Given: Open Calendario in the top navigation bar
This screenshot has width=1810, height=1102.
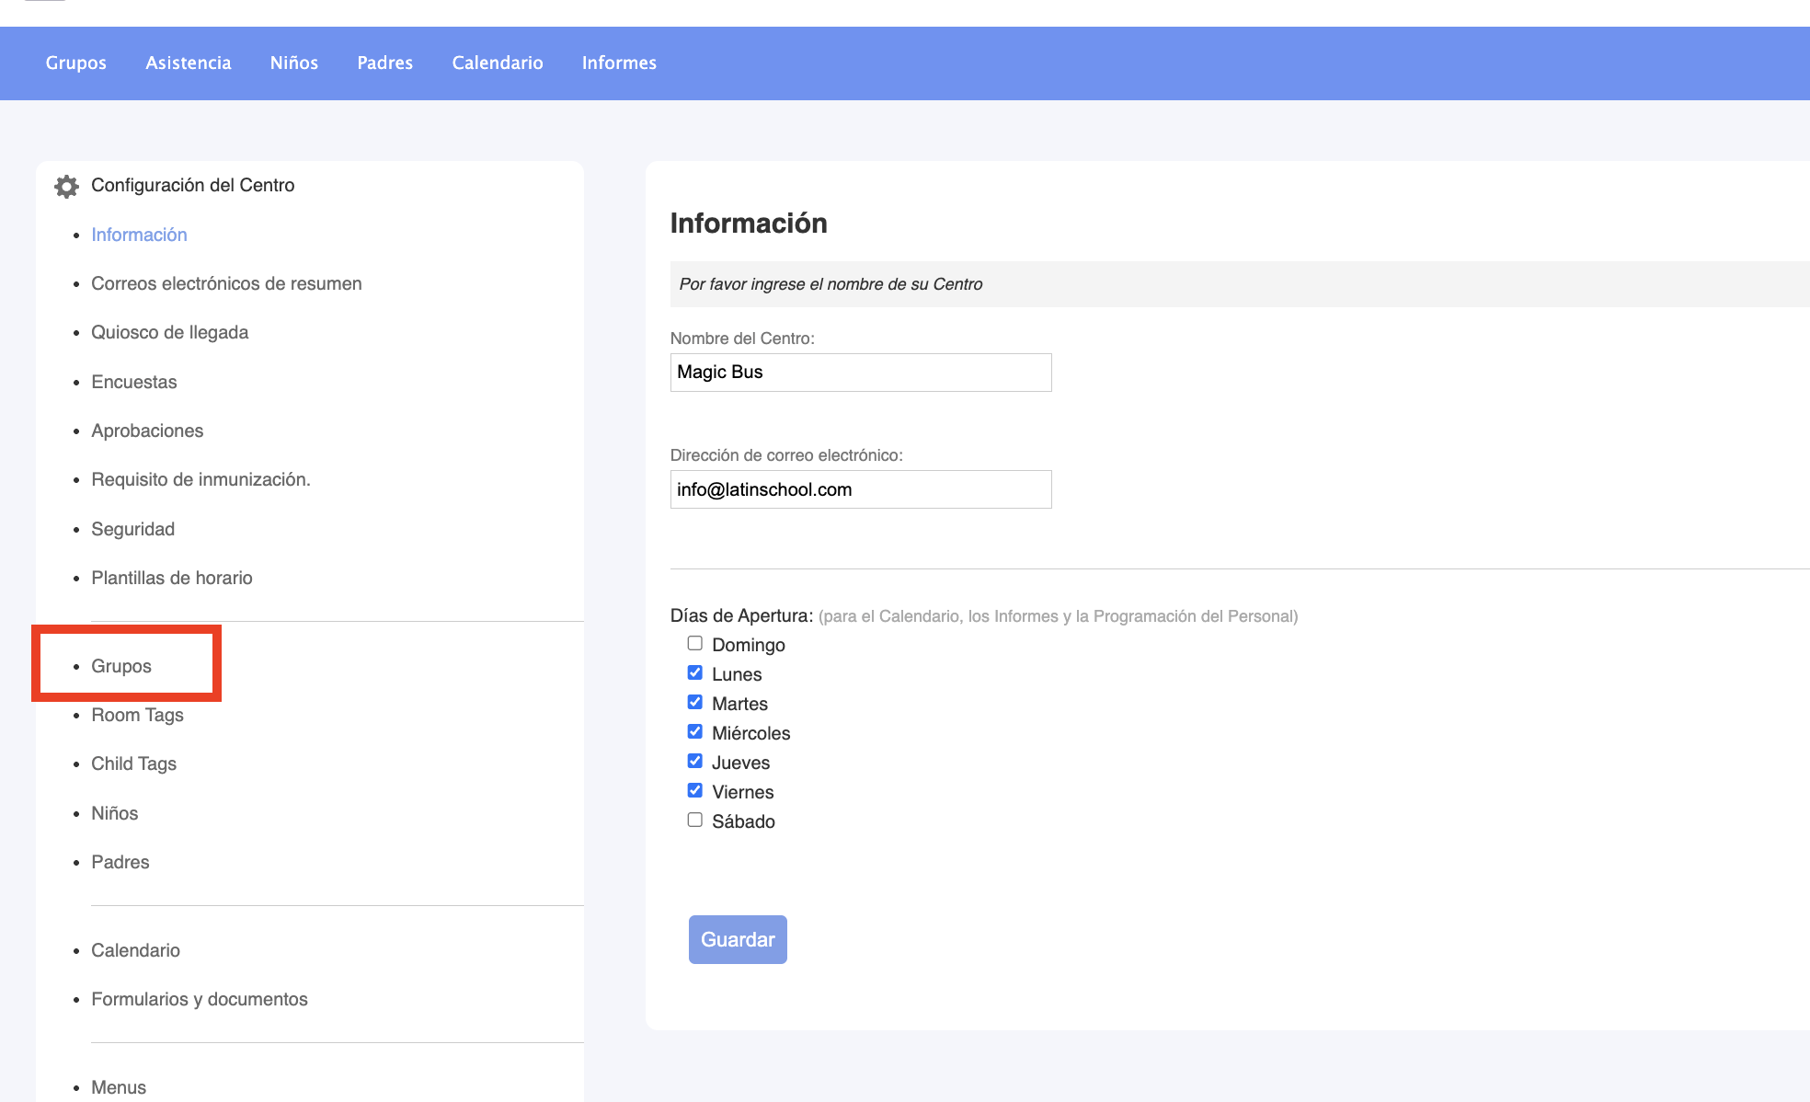Looking at the screenshot, I should [498, 63].
